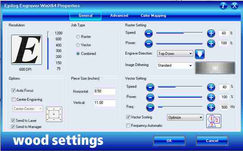Viewport: 243px width, 151px height.
Task: Click the vertical Resolution DPI slider
Action: 48,50
